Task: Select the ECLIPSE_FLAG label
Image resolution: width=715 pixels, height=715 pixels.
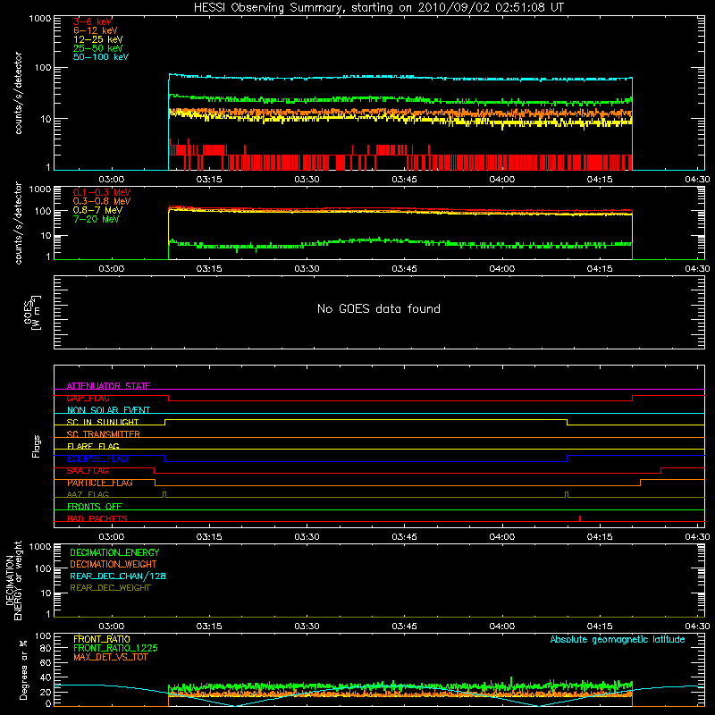Action: 97,458
